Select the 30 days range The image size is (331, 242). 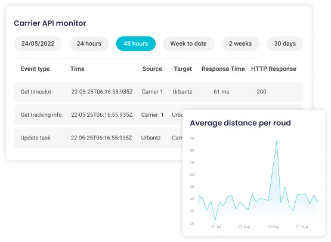284,44
